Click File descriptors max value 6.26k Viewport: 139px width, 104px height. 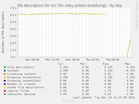click(131, 67)
